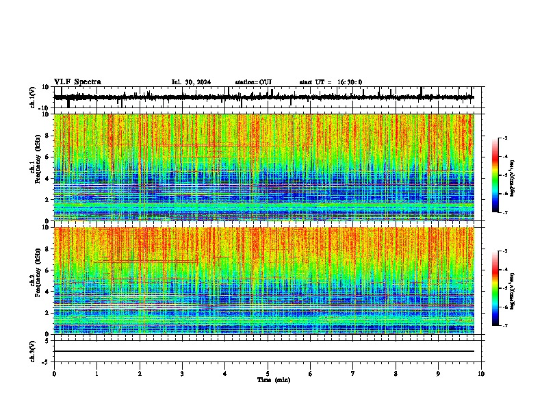The width and height of the screenshot is (542, 419).
Task: Click the '-3' label on the ch.2 color bar
Action: tap(504, 251)
